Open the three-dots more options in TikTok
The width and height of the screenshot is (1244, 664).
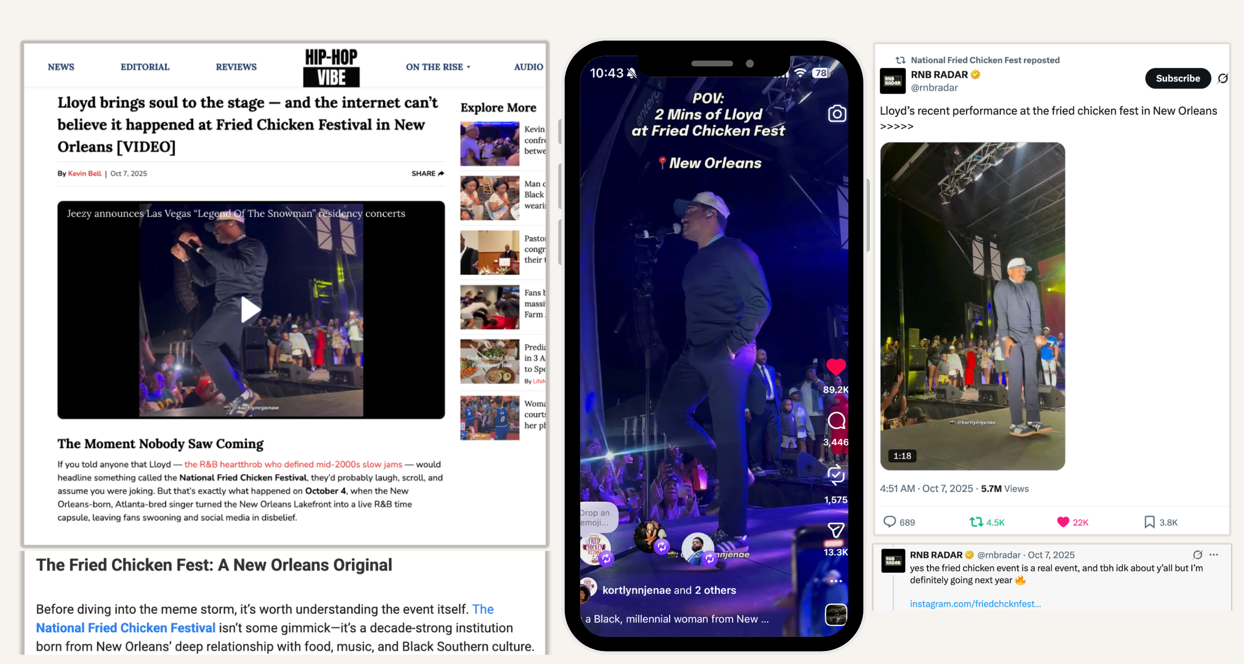[836, 581]
